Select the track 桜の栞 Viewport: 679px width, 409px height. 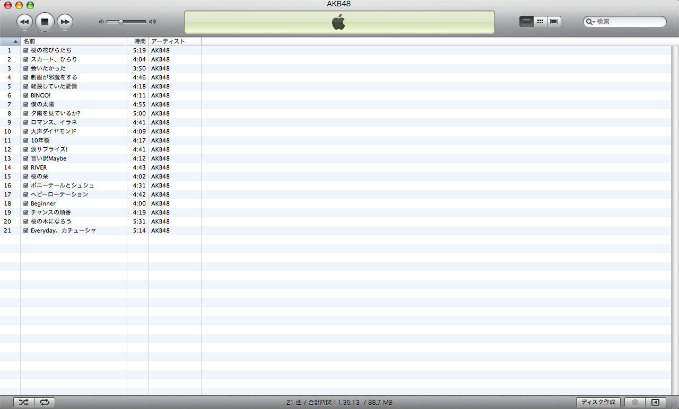[39, 176]
